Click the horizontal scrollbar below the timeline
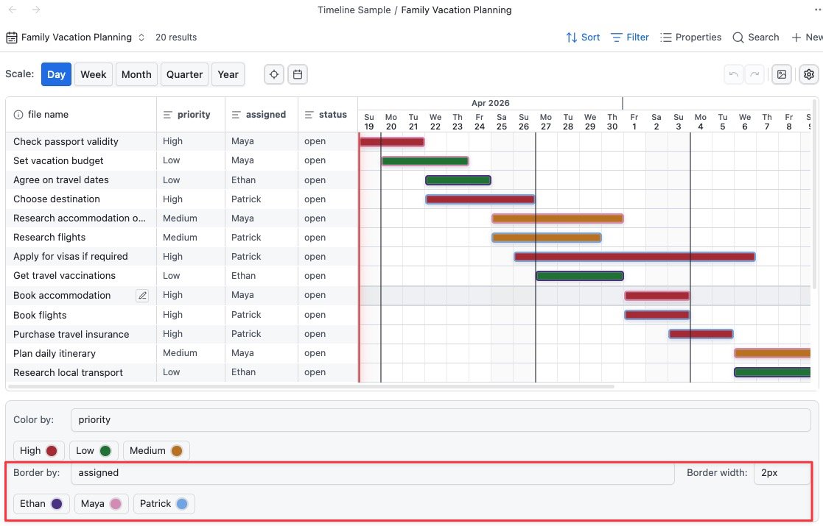The width and height of the screenshot is (823, 526). click(311, 387)
